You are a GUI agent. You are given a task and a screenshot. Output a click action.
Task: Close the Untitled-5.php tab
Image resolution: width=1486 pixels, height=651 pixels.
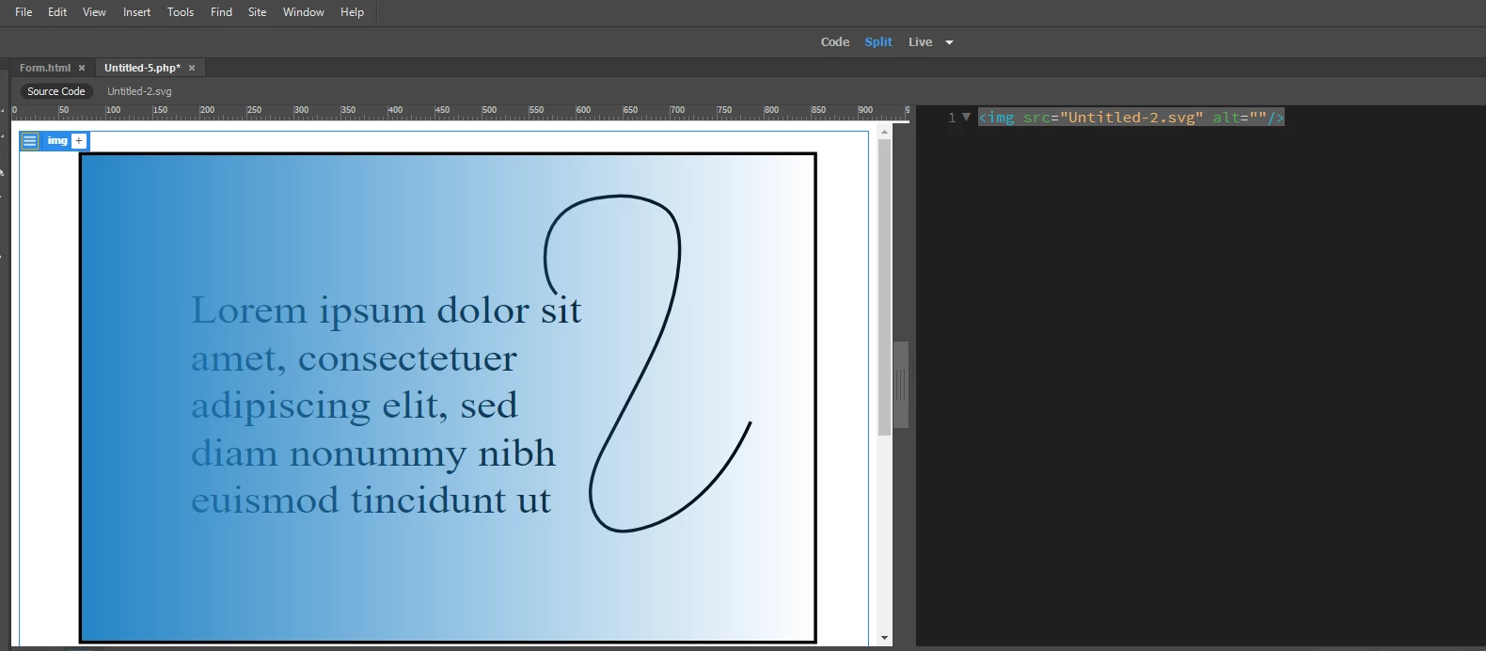click(x=192, y=68)
